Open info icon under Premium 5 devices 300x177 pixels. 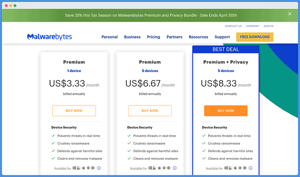(x=175, y=168)
